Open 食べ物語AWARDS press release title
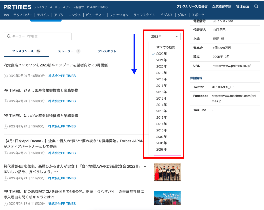 [x=75, y=169]
